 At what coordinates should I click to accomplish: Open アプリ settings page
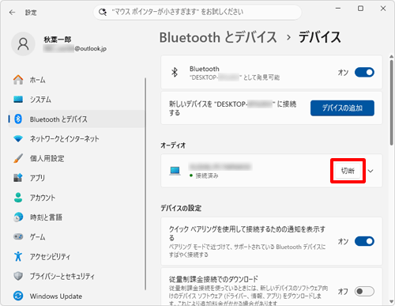tap(77, 178)
